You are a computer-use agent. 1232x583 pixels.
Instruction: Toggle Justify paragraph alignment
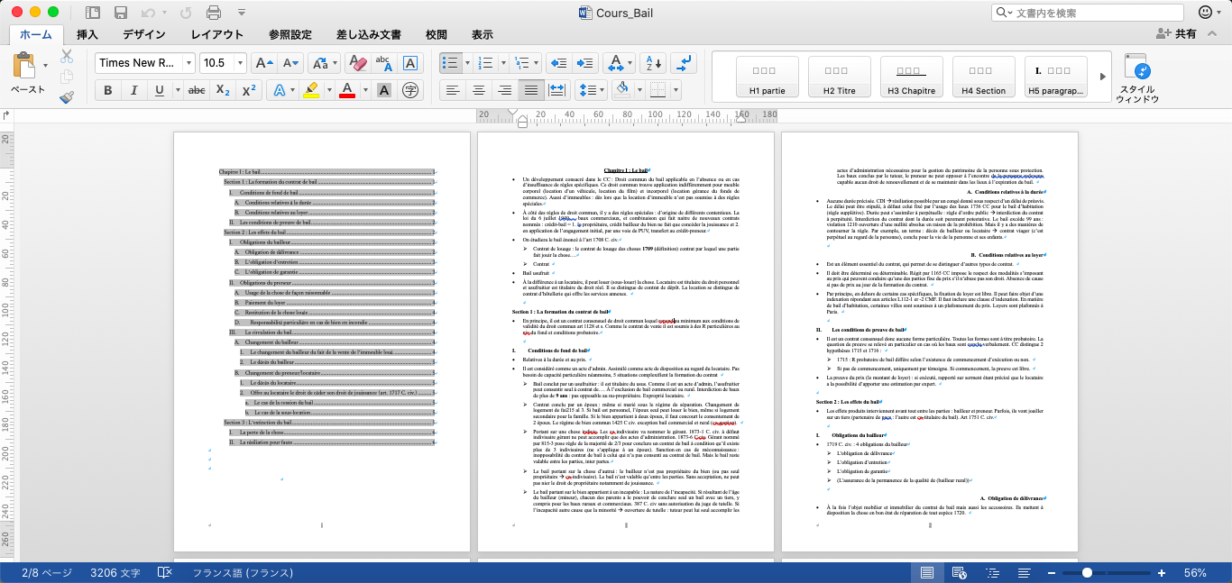(x=531, y=90)
